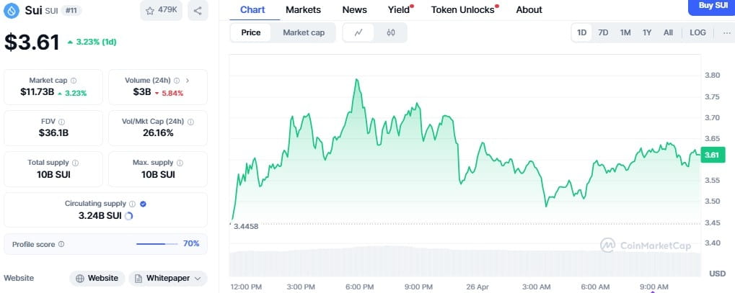Image resolution: width=735 pixels, height=293 pixels.
Task: Toggle the chart to Market cap view
Action: point(303,32)
